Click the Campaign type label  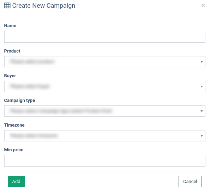coord(19,100)
